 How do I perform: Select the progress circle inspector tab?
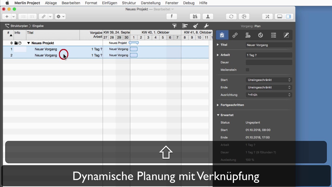coord(261,35)
